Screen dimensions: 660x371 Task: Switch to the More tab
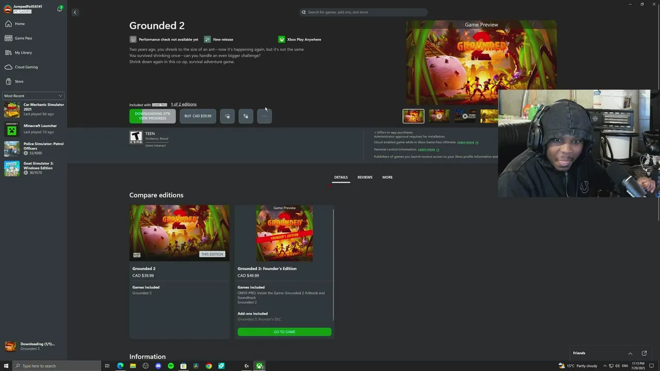387,177
